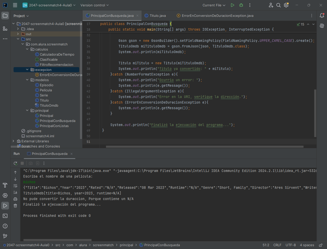Open Git version control tool window
This screenshot has width=327, height=249.
(5, 236)
